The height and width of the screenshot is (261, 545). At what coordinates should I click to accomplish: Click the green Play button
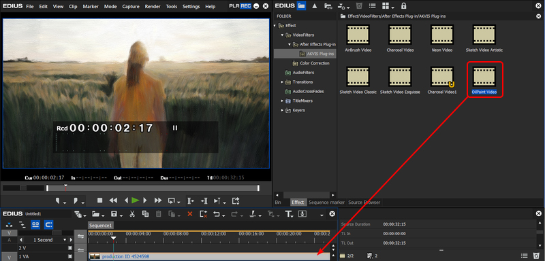[x=136, y=201]
